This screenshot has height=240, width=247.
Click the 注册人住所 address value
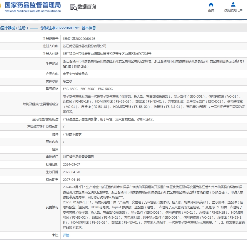[107, 54]
